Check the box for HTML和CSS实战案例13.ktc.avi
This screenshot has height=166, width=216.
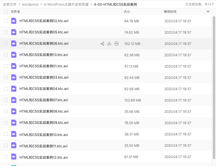click(x=6, y=55)
